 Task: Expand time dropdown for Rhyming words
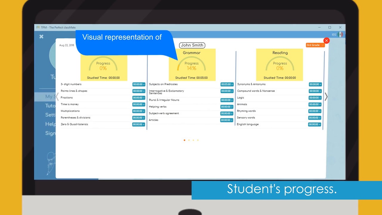pyautogui.click(x=315, y=111)
